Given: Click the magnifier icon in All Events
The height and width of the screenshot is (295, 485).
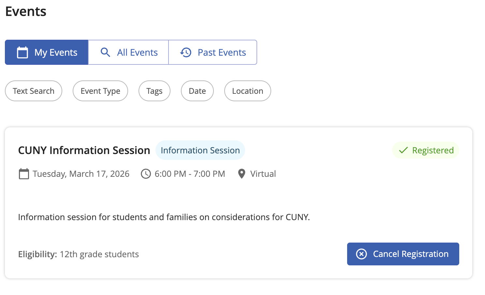Looking at the screenshot, I should click(105, 52).
